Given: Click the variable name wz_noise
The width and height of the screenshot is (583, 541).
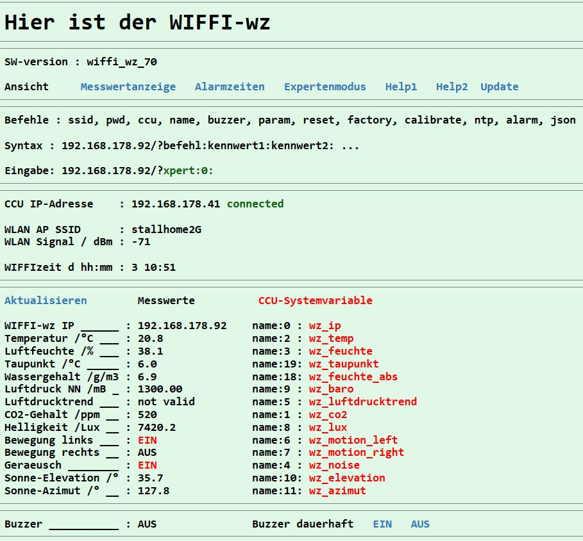Looking at the screenshot, I should point(334,465).
